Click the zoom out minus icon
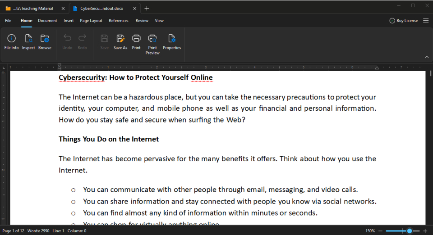Screen dimensions: 433x235 381,231
